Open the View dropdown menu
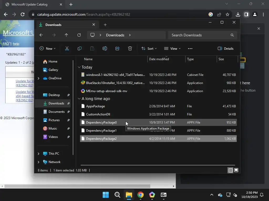 coord(172,48)
